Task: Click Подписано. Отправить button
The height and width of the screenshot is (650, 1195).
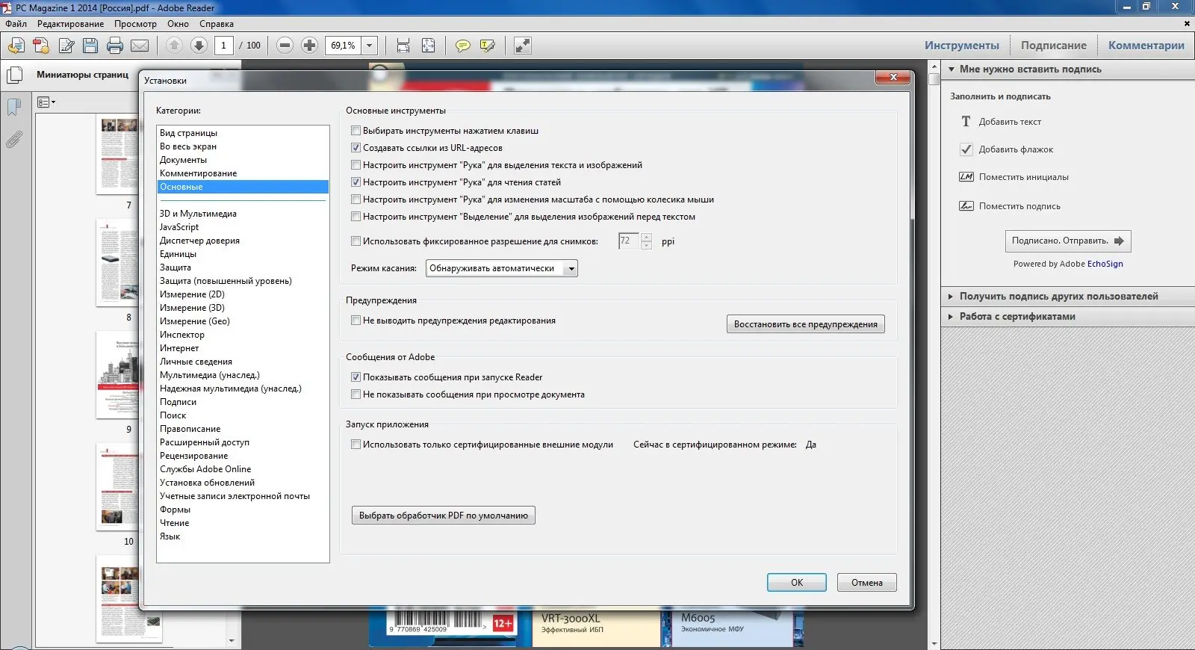Action: pyautogui.click(x=1068, y=241)
